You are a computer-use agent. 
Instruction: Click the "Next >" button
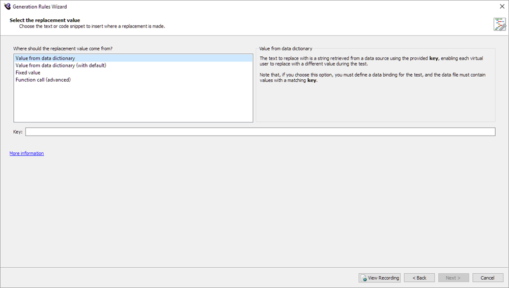[453, 278]
